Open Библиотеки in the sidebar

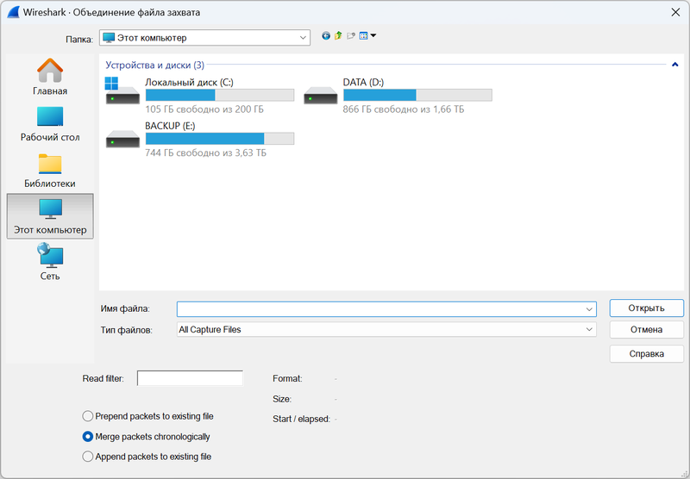tap(50, 171)
